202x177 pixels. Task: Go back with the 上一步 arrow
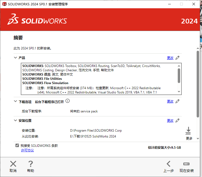[x=168, y=164]
